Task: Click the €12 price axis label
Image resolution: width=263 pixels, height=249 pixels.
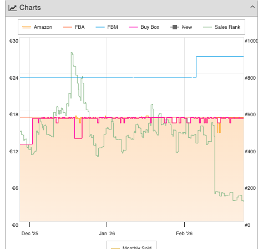Action: click(14, 152)
